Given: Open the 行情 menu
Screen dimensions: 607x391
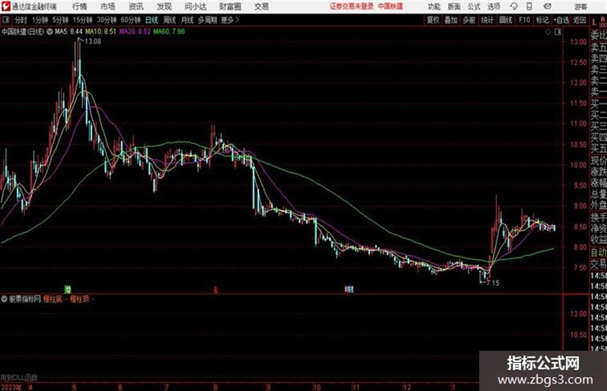Looking at the screenshot, I should pos(80,6).
